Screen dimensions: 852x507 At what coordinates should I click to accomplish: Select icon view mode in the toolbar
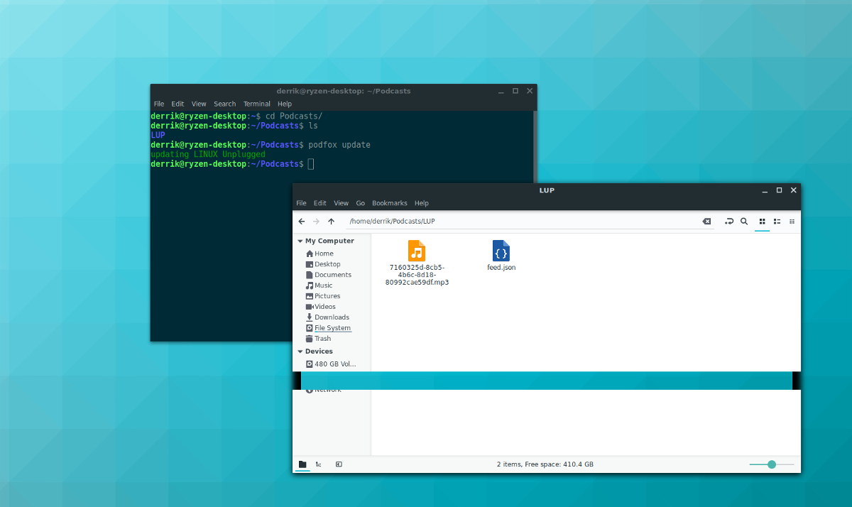[x=762, y=221]
